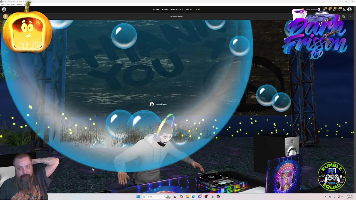Open the clock and date in taskbar
356x200 pixels.
coord(350,197)
